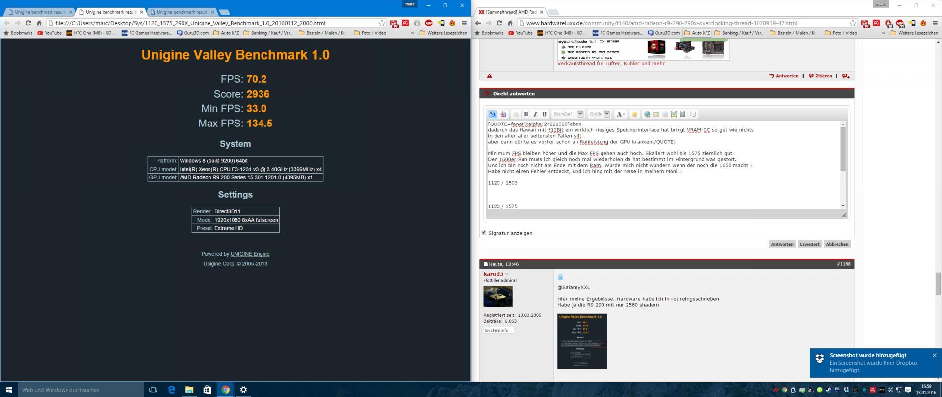This screenshot has width=942, height=397.
Task: Click the volume speaker tray icon
Action: click(890, 390)
